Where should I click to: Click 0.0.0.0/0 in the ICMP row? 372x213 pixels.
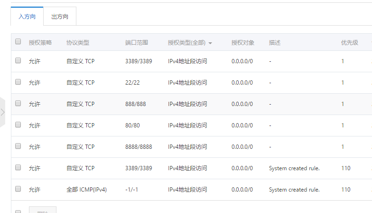click(242, 190)
